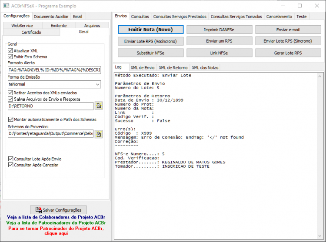Open Teste tab
Screen dimensions: 326x242
click(x=302, y=17)
